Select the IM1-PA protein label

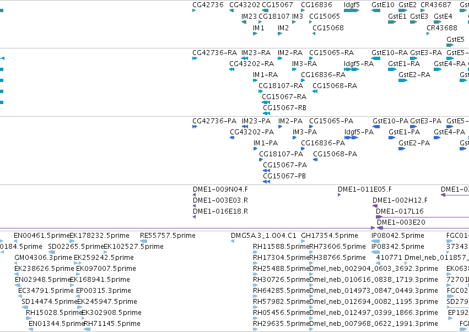[x=266, y=143]
